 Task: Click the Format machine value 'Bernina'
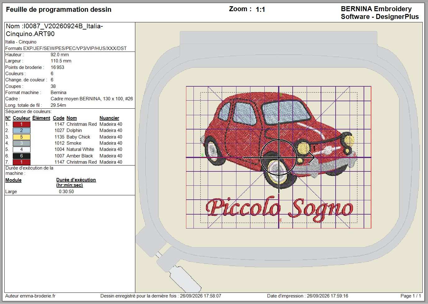click(58, 93)
